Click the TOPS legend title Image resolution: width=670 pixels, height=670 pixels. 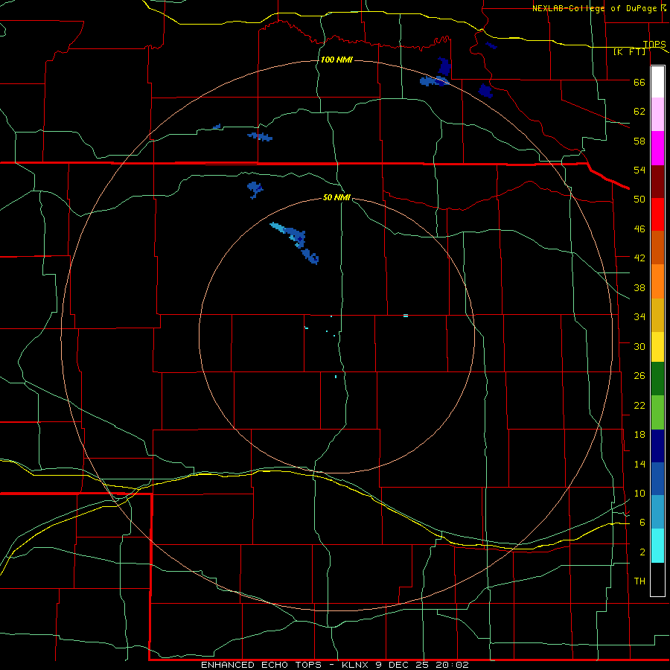(x=654, y=44)
